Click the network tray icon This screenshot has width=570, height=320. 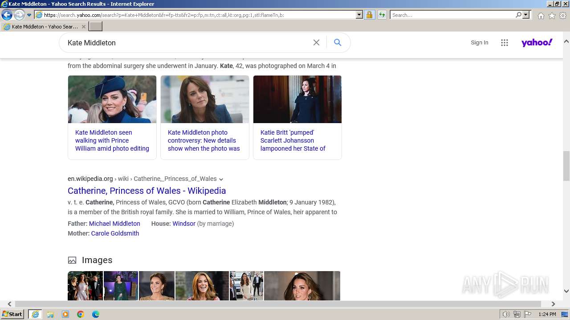(517, 314)
